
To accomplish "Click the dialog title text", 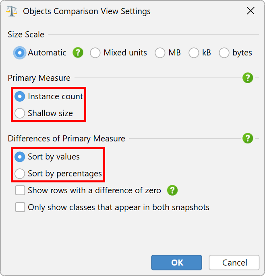I will (x=87, y=11).
